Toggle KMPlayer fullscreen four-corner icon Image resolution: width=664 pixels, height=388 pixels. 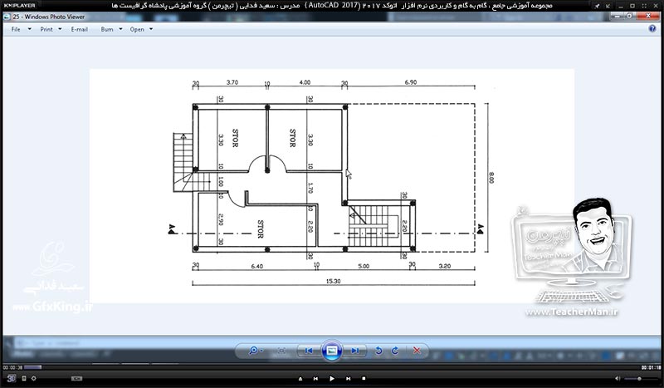(x=644, y=6)
